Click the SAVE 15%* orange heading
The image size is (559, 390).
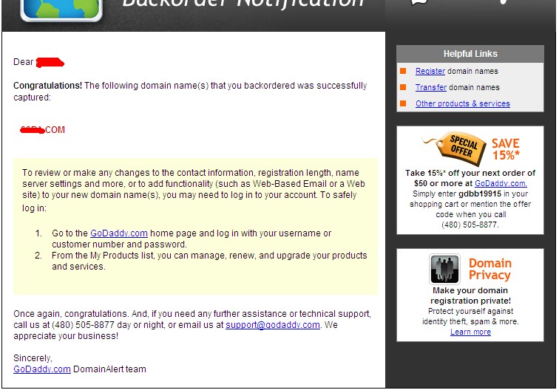coord(506,149)
